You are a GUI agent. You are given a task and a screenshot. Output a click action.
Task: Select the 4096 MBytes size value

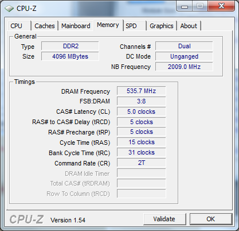70,56
